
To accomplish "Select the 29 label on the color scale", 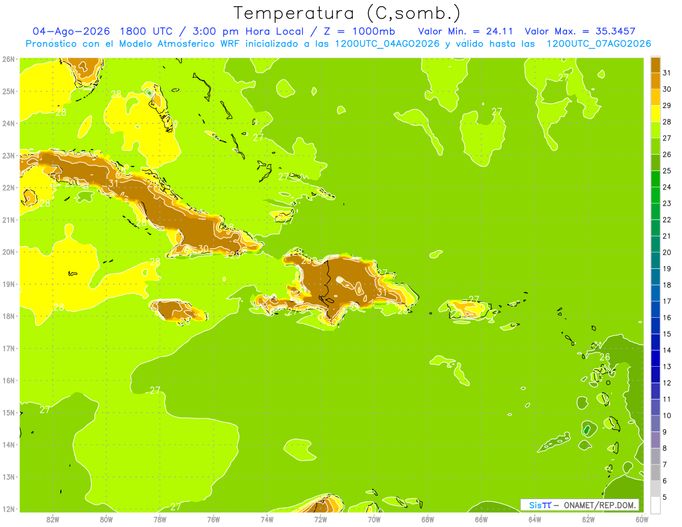I will [667, 106].
